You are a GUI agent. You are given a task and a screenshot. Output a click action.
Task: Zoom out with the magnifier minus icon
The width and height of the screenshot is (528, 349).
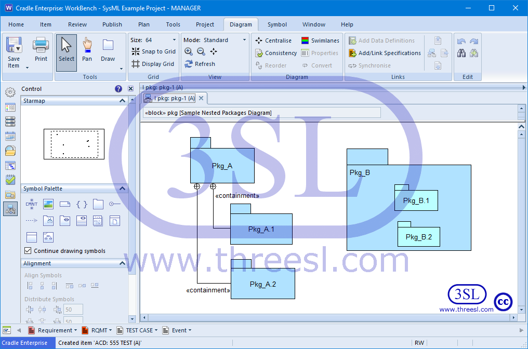pyautogui.click(x=201, y=51)
